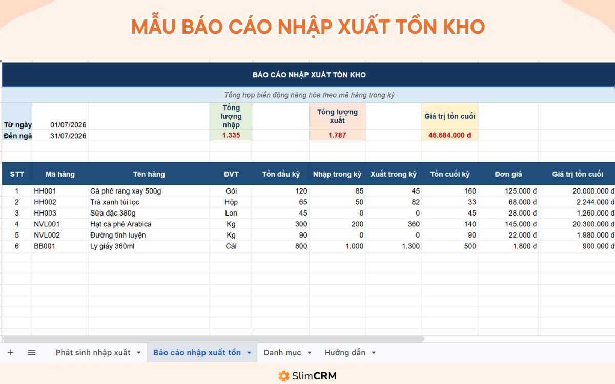Switch to Phát sinh nhập xuất tab
This screenshot has width=615, height=384.
tap(93, 353)
